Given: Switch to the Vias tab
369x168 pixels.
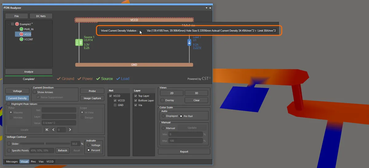Looking at the screenshot, I should click(x=41, y=162).
